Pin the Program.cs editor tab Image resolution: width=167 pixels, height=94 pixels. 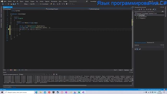coord(10,7)
